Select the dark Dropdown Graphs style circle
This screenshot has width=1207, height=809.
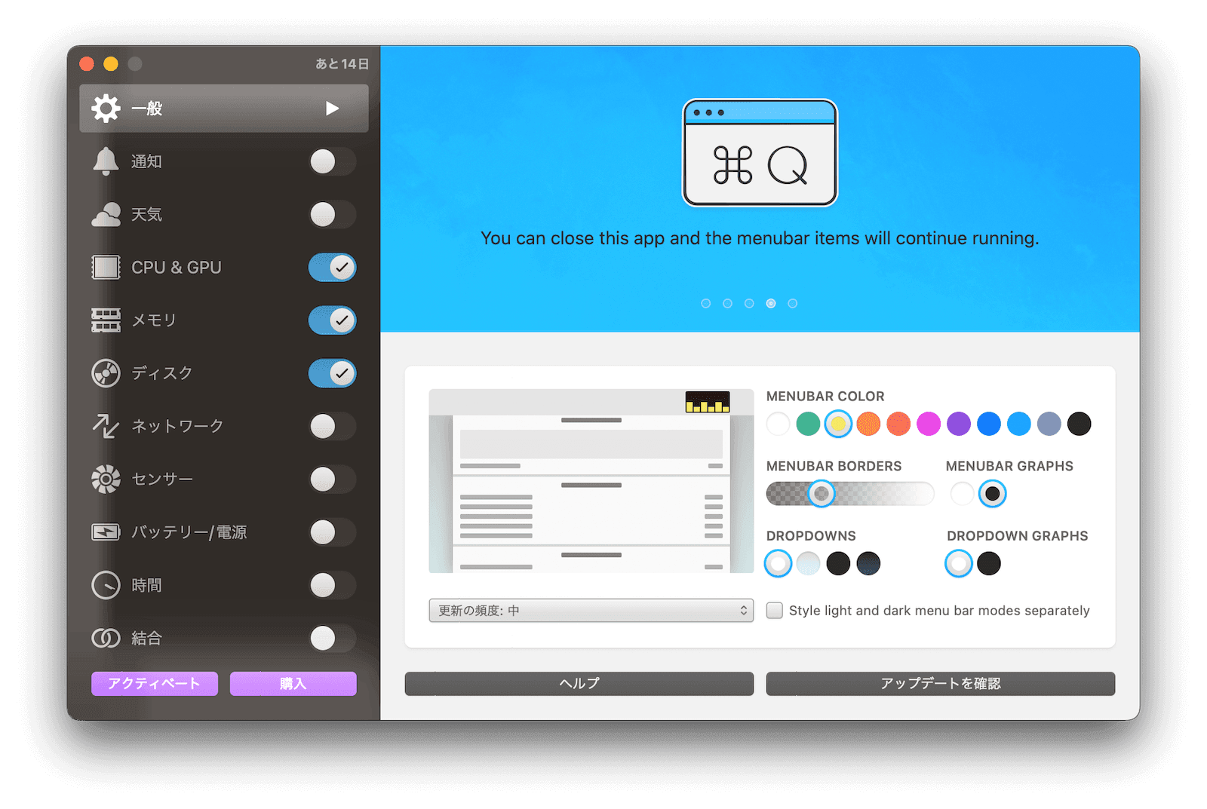point(989,563)
